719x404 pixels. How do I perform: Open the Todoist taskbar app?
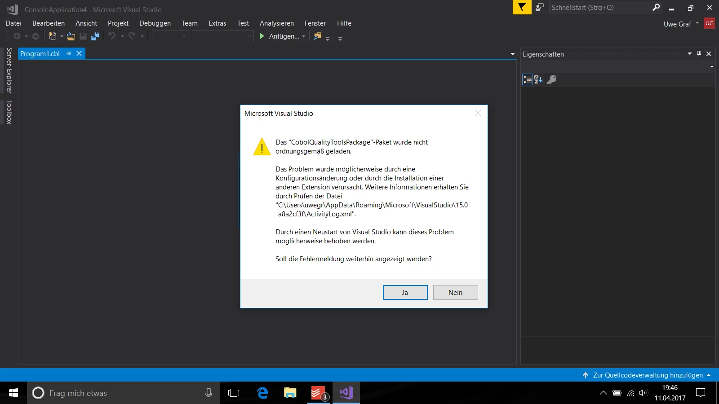point(319,393)
